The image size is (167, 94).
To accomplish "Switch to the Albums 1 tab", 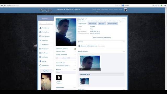I will 92,24.
